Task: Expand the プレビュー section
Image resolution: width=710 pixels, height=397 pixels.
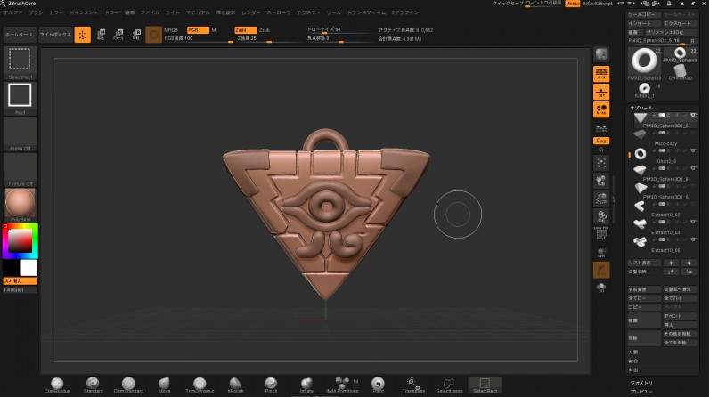Action: (641, 391)
